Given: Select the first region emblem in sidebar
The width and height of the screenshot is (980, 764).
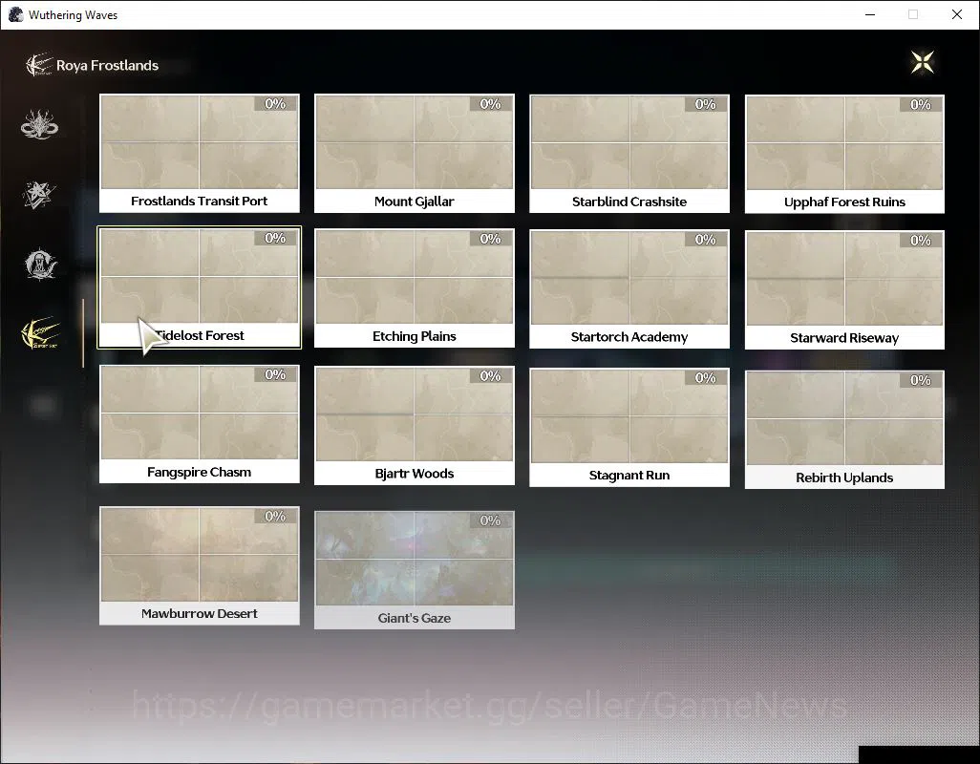Looking at the screenshot, I should pyautogui.click(x=39, y=124).
